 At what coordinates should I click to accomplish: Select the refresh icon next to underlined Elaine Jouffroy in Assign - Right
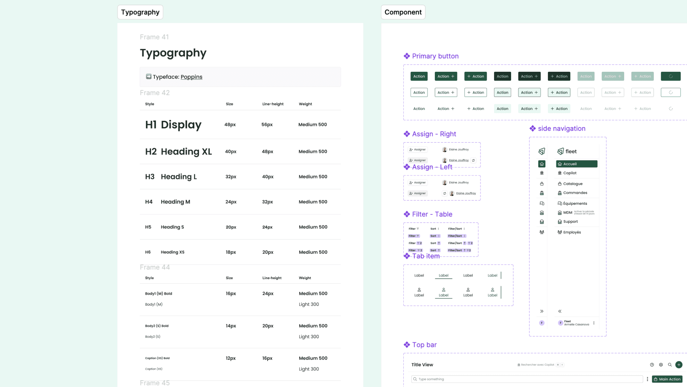473,160
